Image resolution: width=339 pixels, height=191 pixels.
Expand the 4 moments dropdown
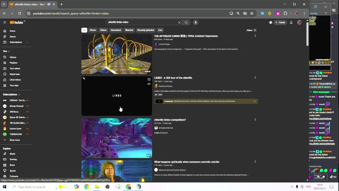[x=255, y=101]
